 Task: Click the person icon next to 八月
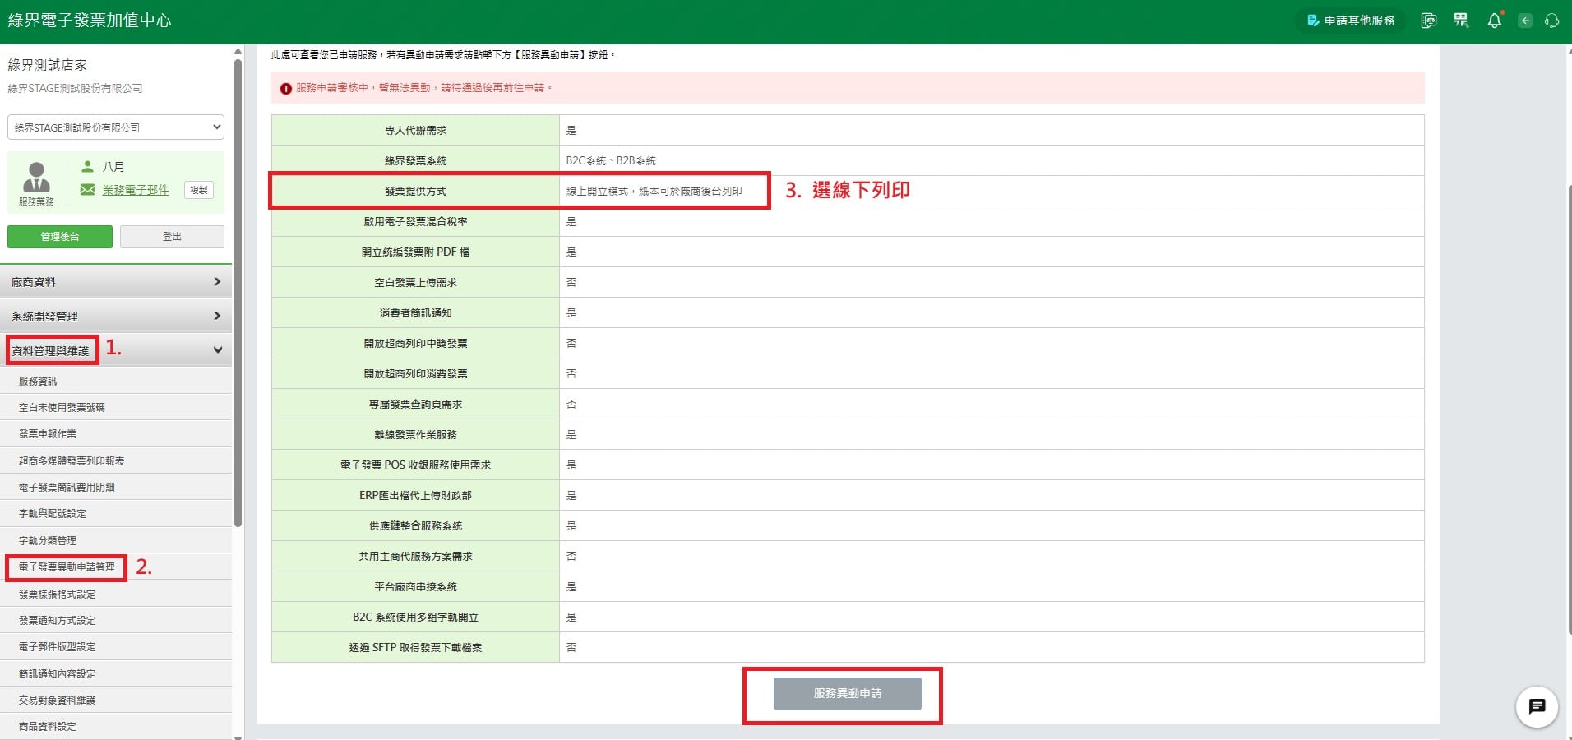[87, 166]
